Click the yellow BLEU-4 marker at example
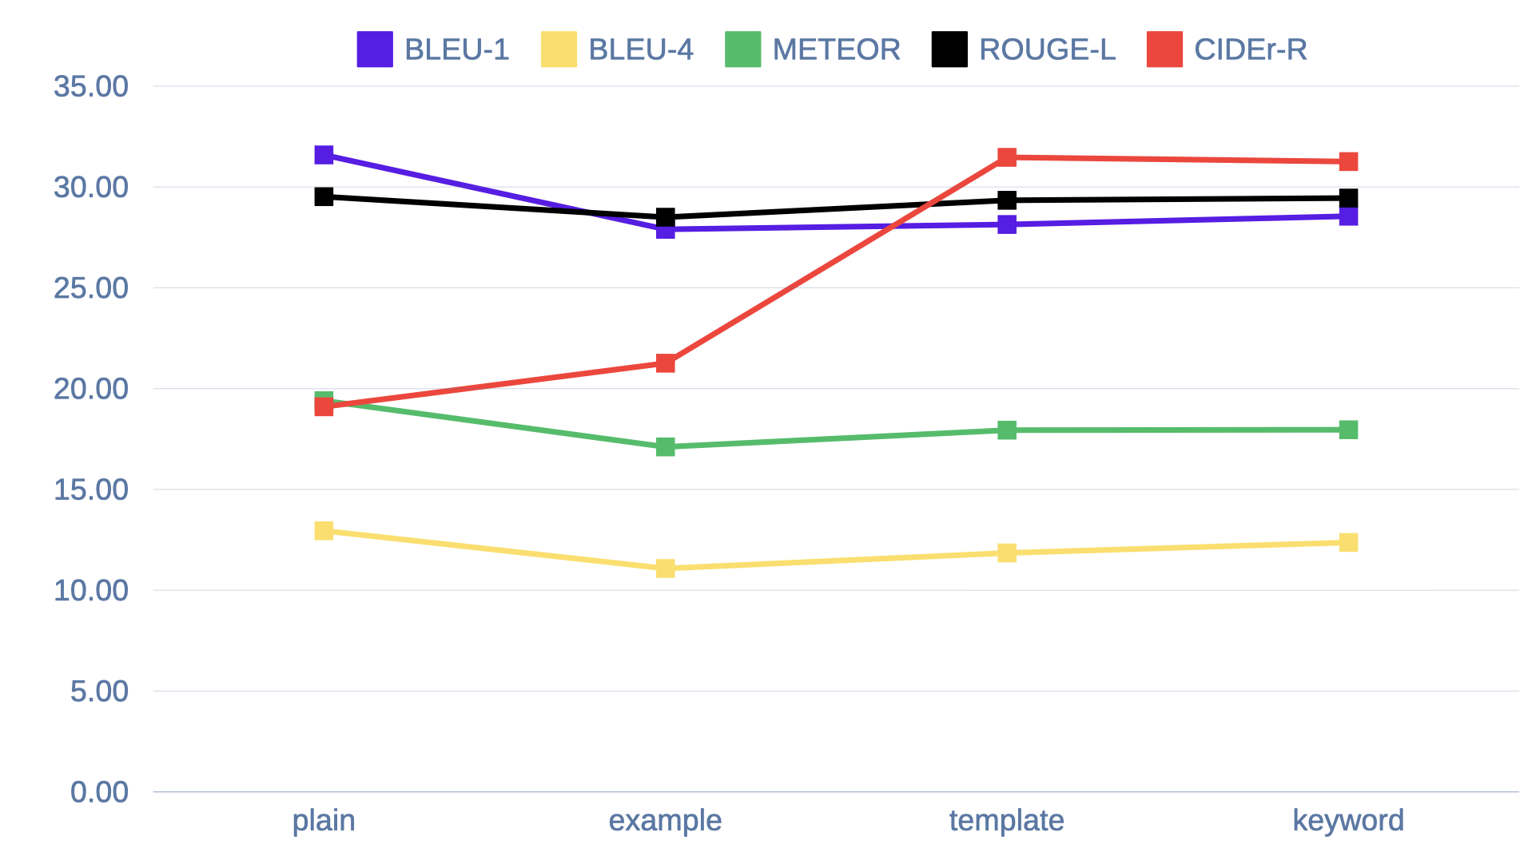 [x=665, y=569]
